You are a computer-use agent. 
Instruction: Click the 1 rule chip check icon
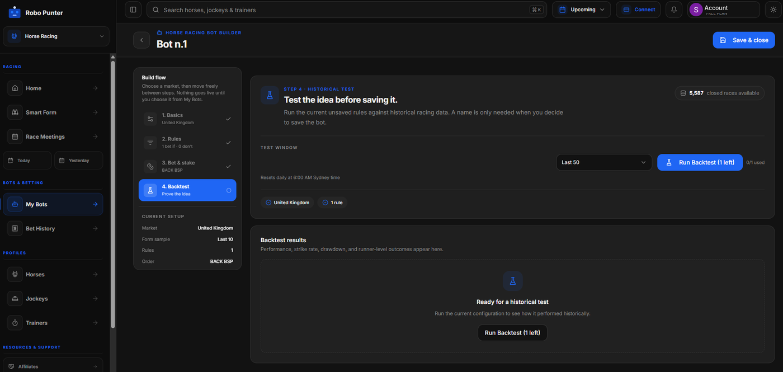pyautogui.click(x=326, y=203)
